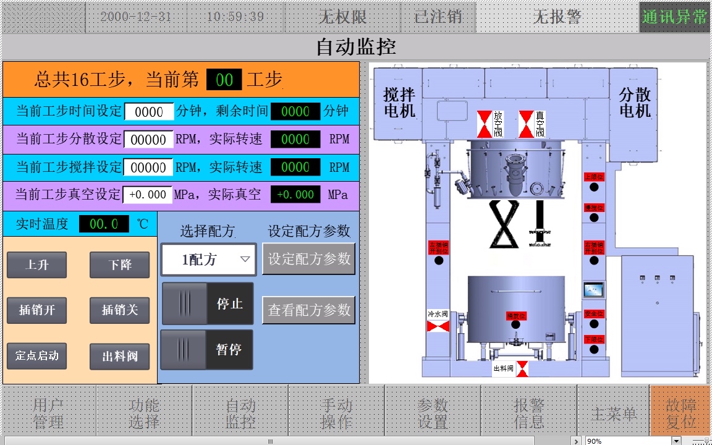The image size is (712, 445).
Task: Click the 出料阀 button in control panel
Action: [x=119, y=357]
